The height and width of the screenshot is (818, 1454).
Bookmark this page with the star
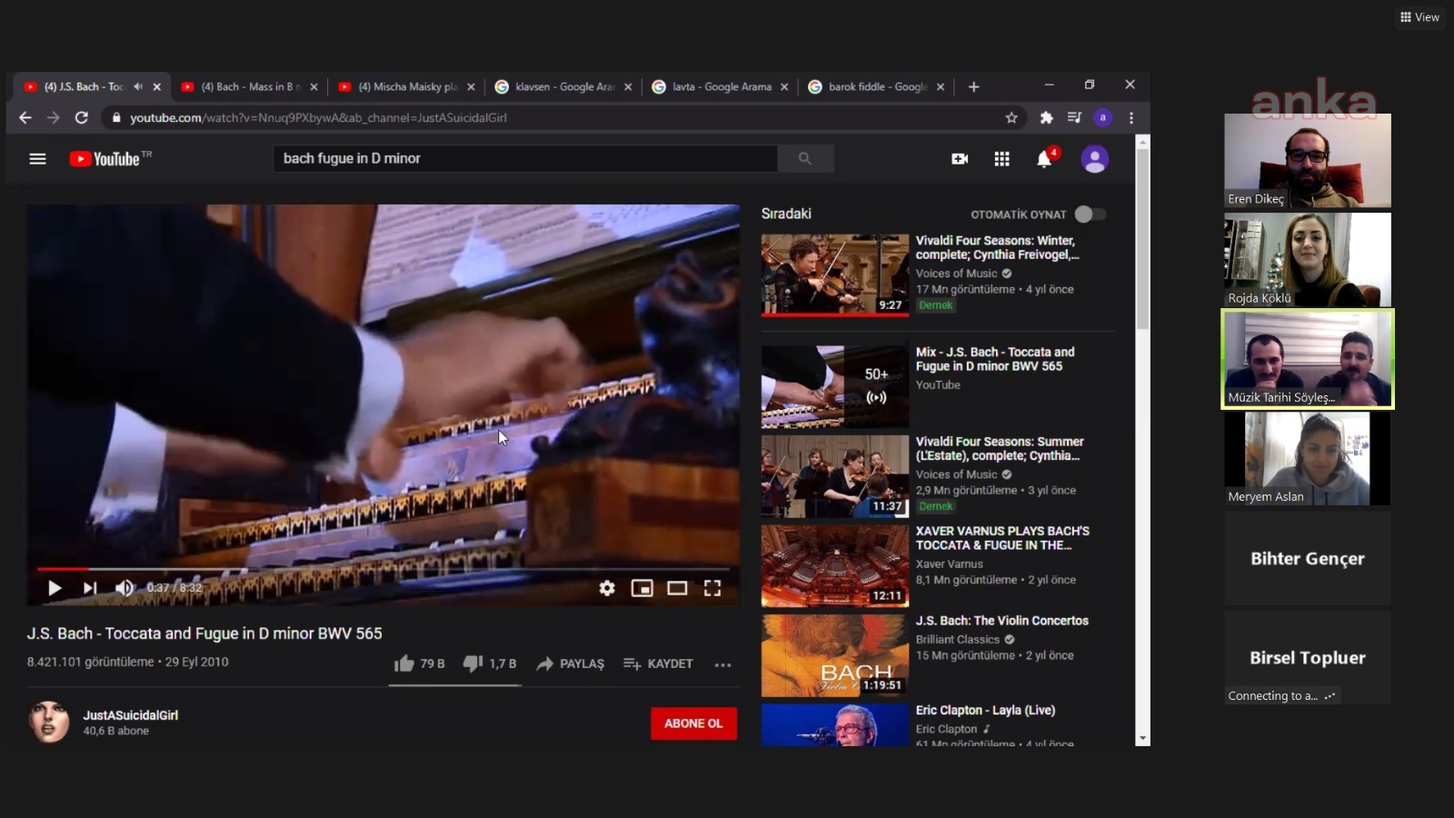coord(1011,117)
